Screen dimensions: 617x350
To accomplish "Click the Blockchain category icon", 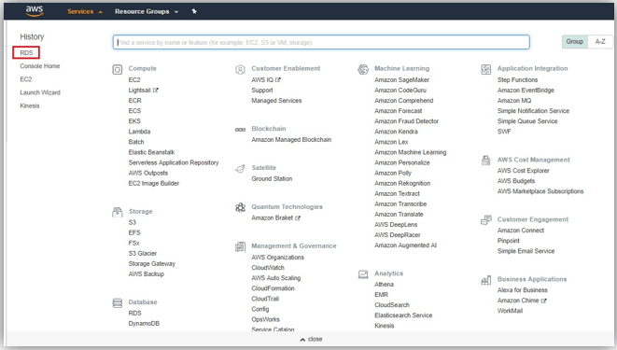I will [x=240, y=130].
